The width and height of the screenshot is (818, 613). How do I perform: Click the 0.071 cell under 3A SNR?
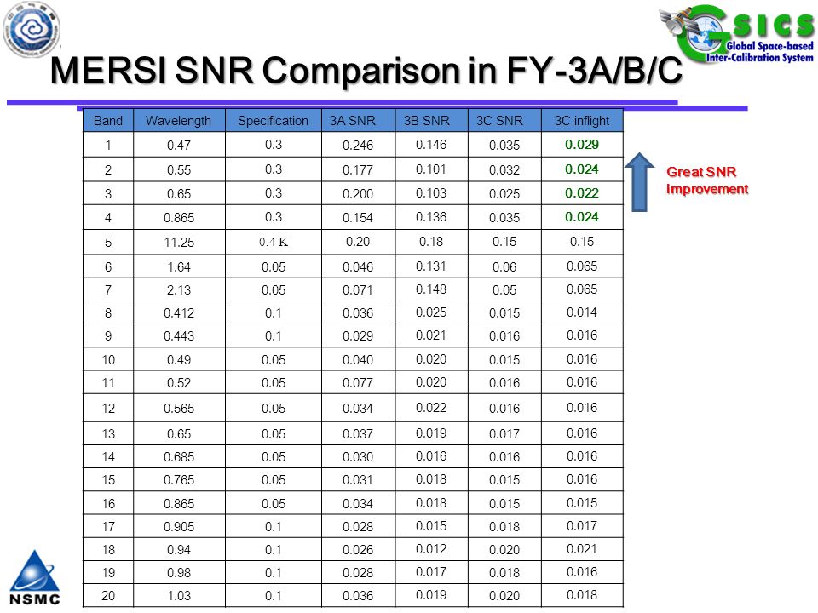click(358, 290)
